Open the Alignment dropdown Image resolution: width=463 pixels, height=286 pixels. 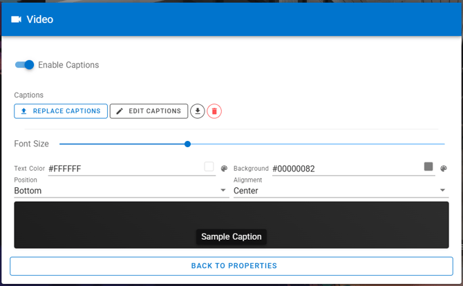pyautogui.click(x=443, y=191)
